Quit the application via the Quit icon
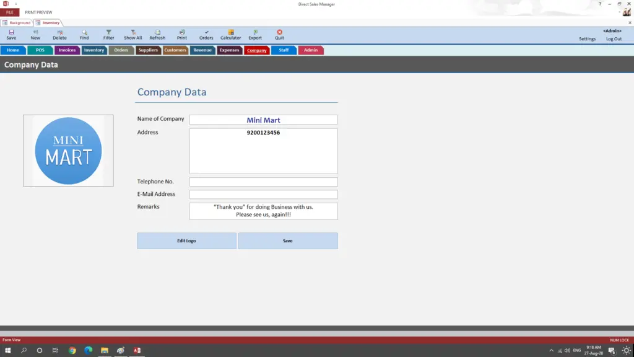Viewport: 634px width, 357px height. (x=279, y=34)
